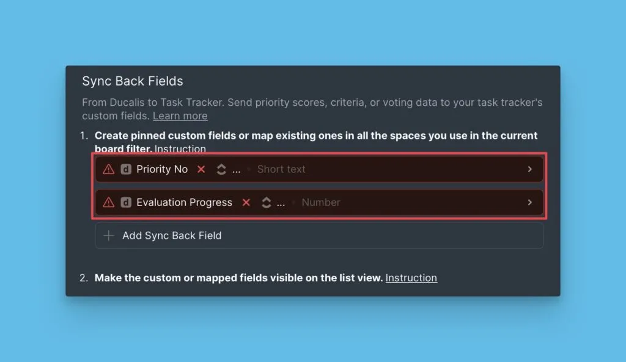This screenshot has height=362, width=626.
Task: Click the warning triangle beside Priority No
Action: [x=109, y=169]
